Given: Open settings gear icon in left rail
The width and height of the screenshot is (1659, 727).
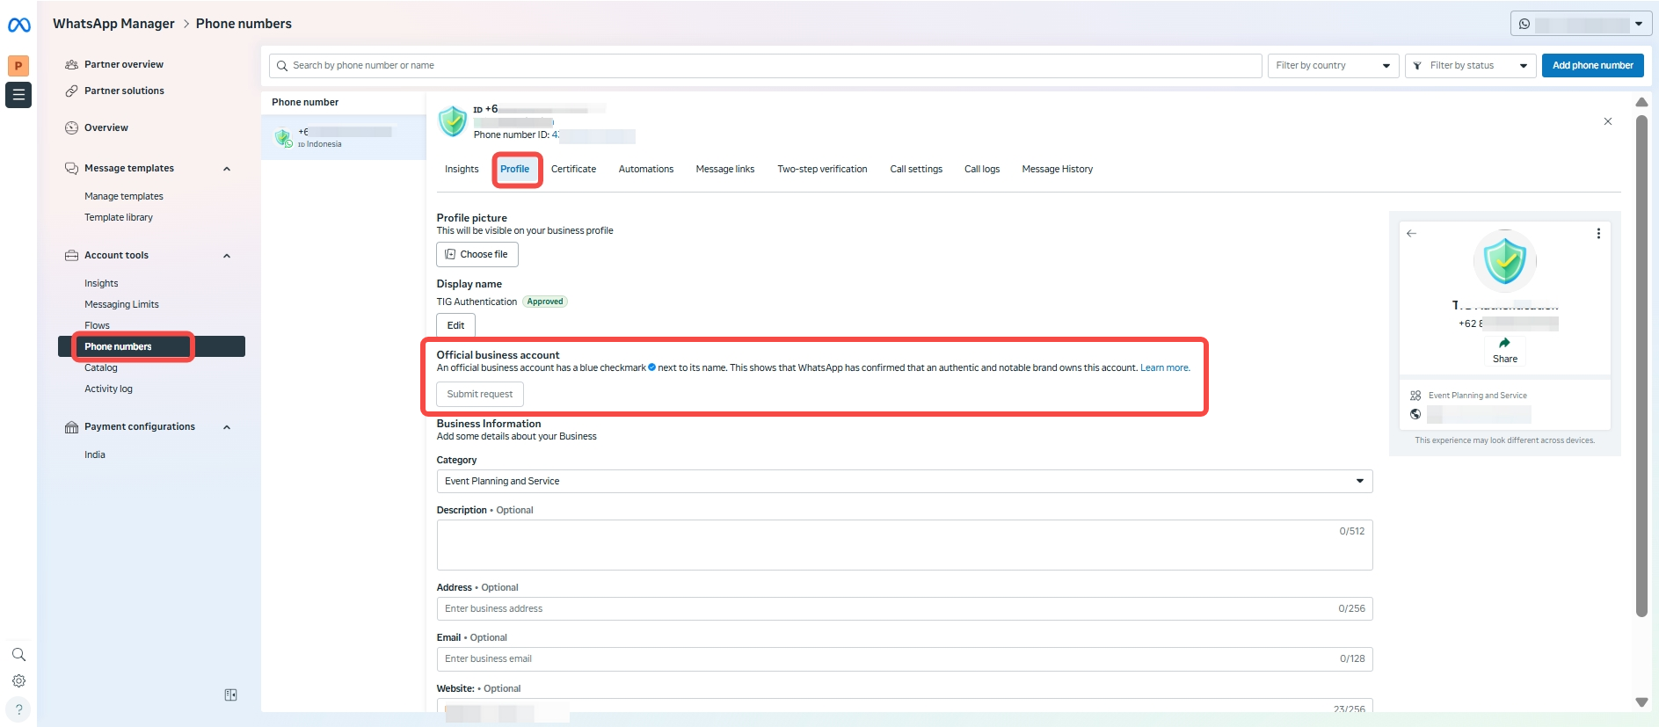Looking at the screenshot, I should [x=18, y=681].
